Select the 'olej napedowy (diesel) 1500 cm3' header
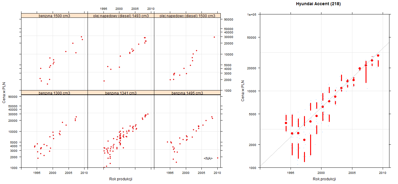Screen dimensions: 398x184 (187, 16)
